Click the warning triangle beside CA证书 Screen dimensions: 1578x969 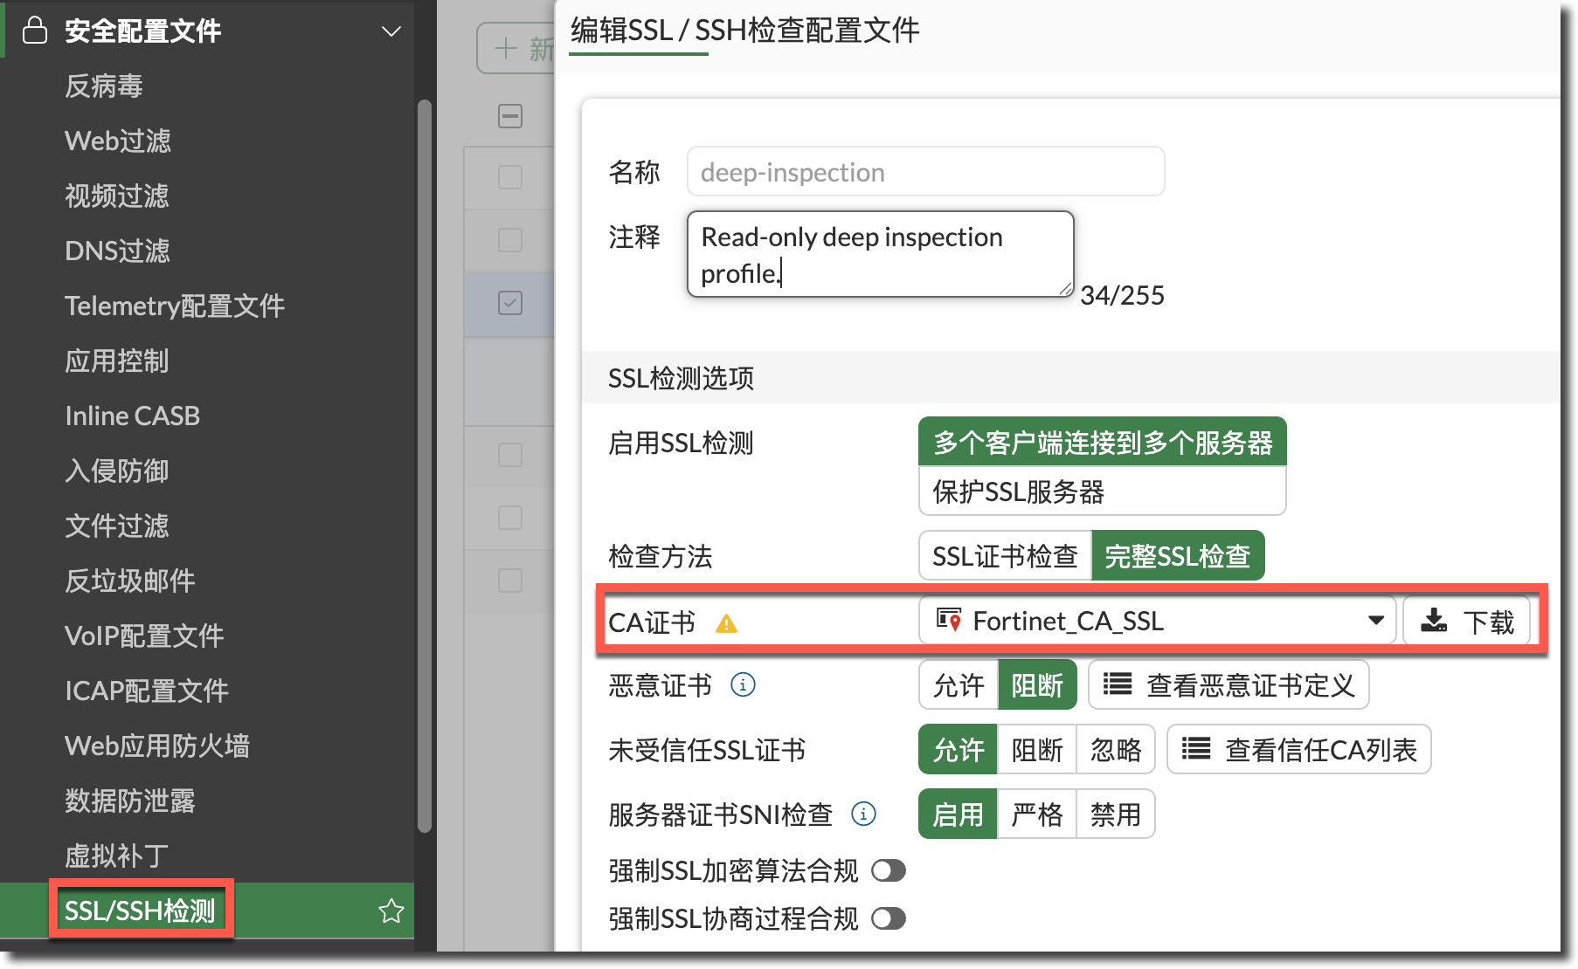(x=726, y=623)
